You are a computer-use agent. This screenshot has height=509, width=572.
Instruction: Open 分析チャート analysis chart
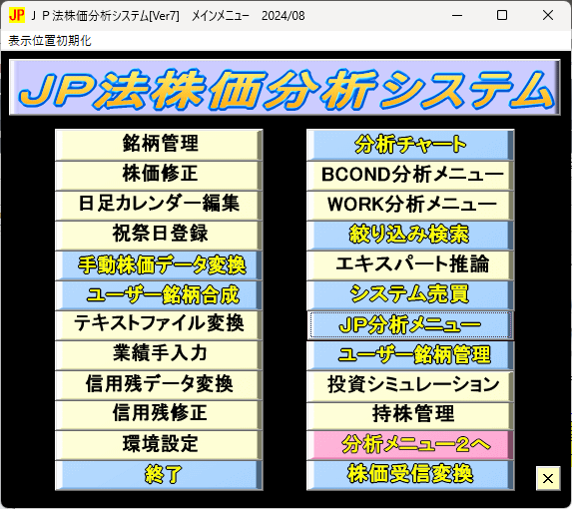tap(410, 144)
